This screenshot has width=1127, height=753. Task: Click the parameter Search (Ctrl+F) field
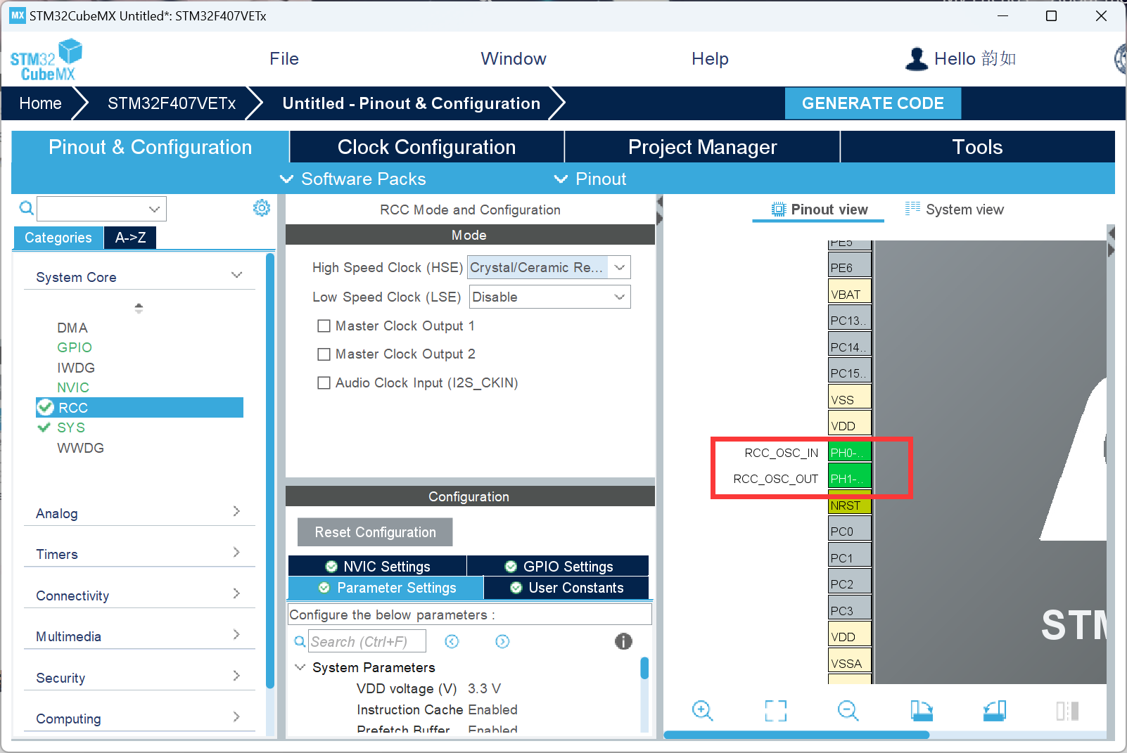(x=367, y=641)
